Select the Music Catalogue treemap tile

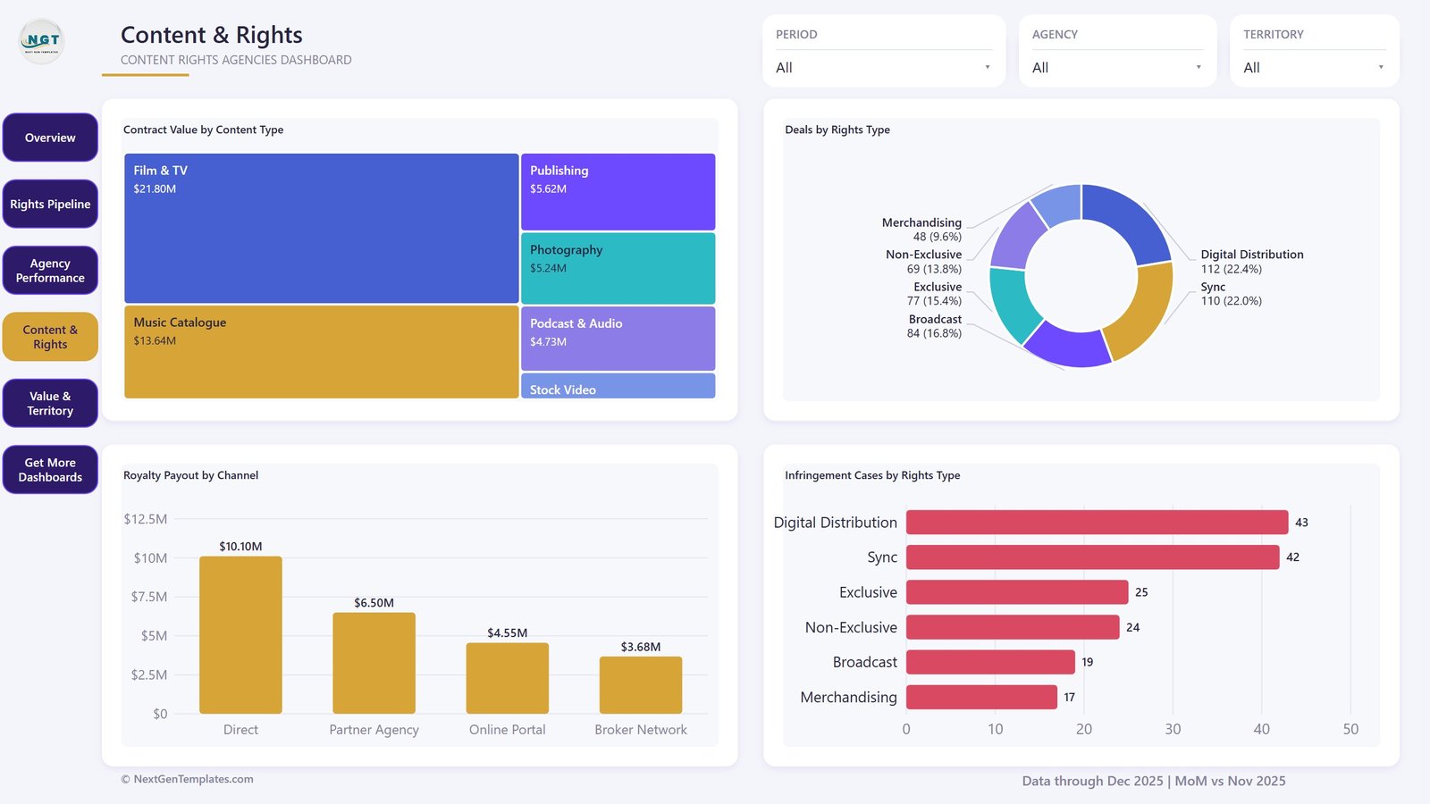pyautogui.click(x=321, y=352)
